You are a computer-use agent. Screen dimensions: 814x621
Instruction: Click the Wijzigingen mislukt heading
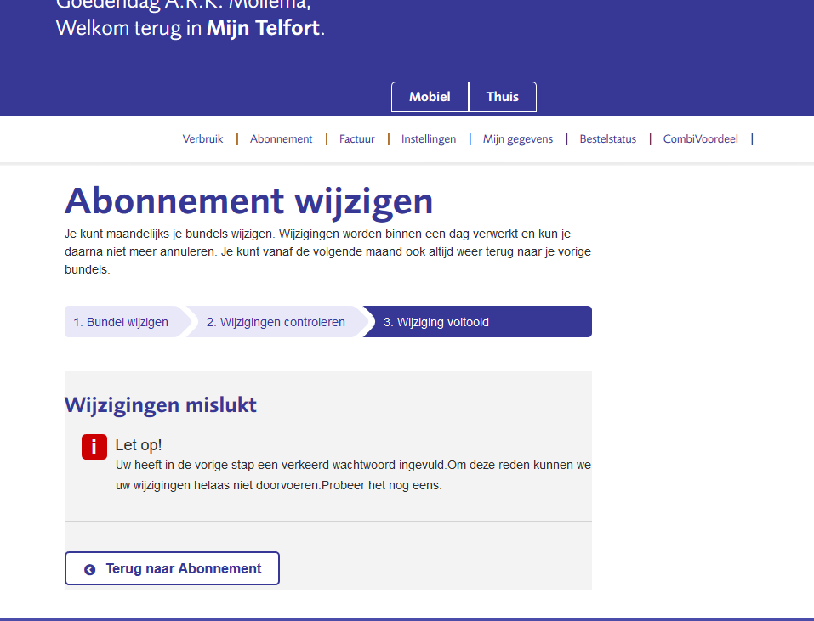(x=161, y=405)
